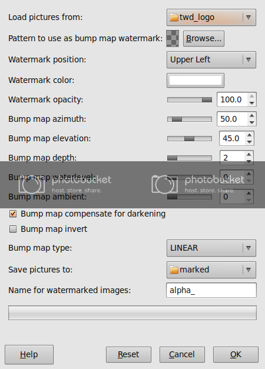Click the OK button
Viewport: 265px width, 369px height.
[x=236, y=354]
